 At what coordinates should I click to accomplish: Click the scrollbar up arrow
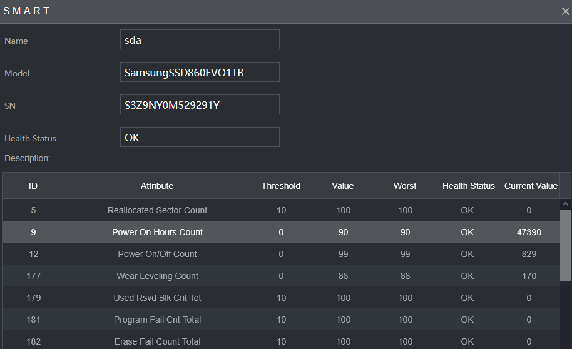coord(566,204)
